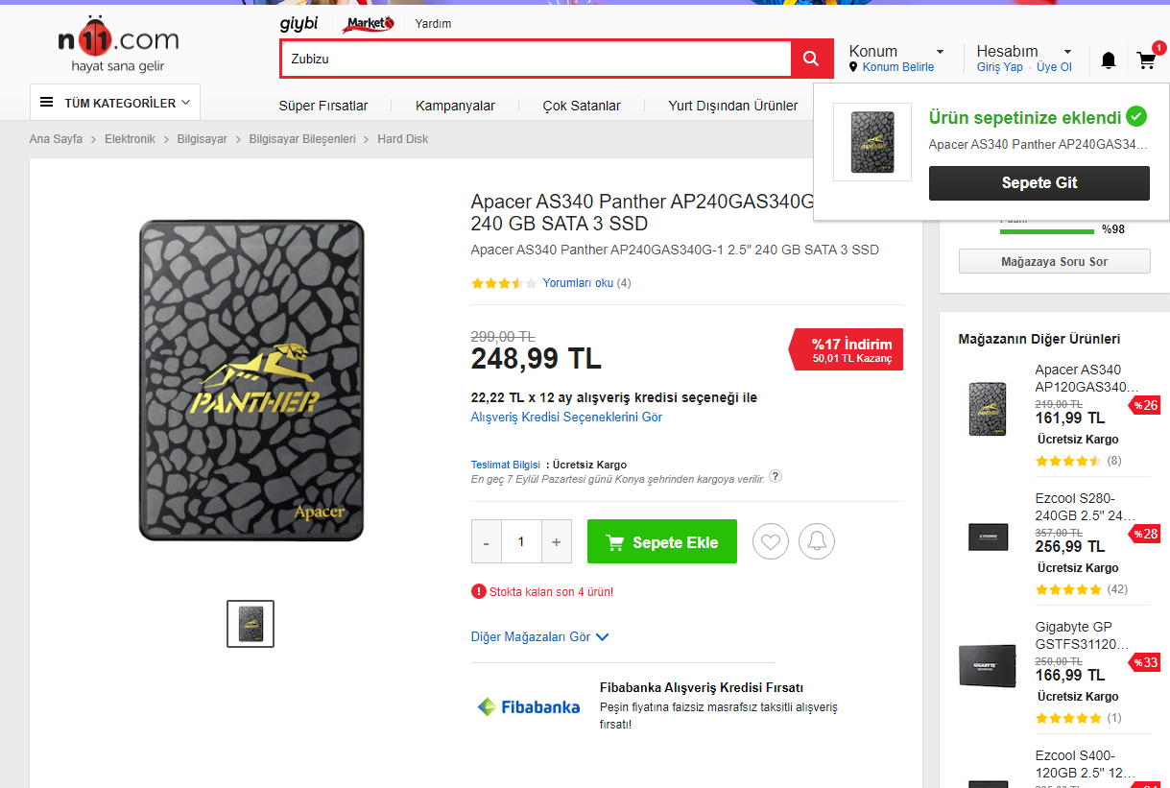Click the 248,99 TL price
Image resolution: width=1170 pixels, height=788 pixels.
[536, 359]
